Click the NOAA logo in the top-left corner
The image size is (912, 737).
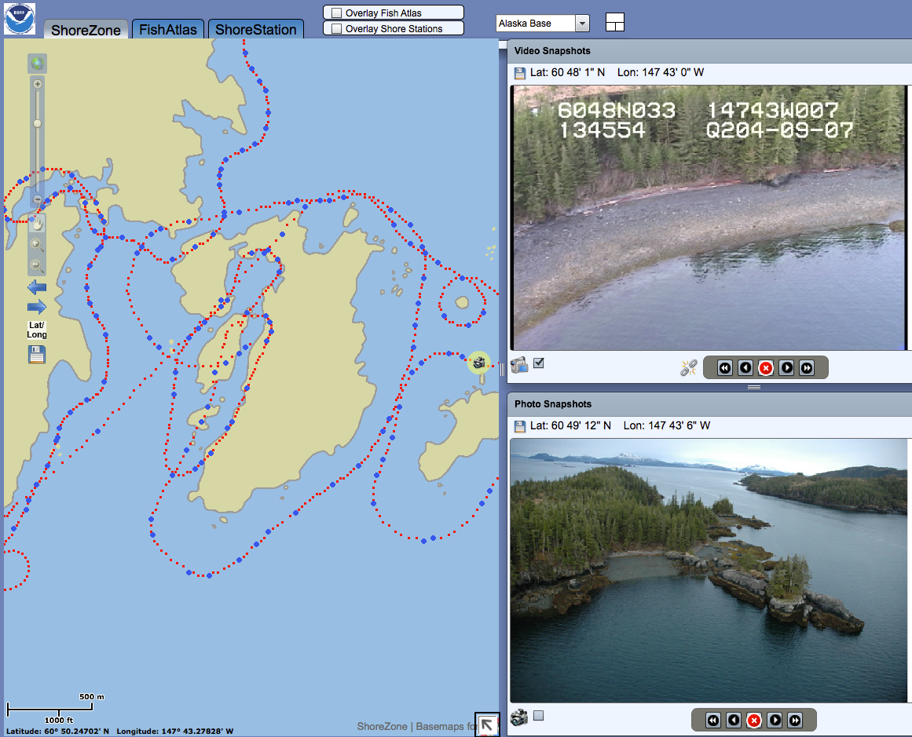19,17
